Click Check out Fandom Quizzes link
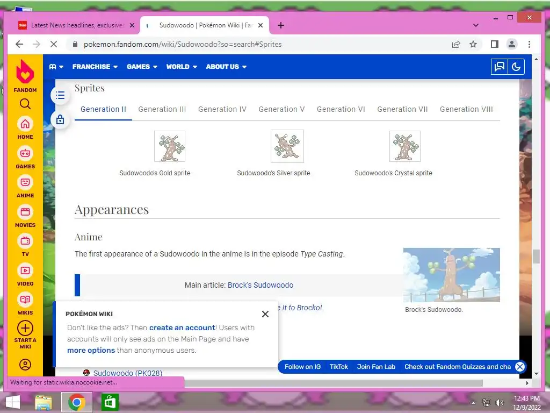The image size is (550, 413). coord(458,367)
